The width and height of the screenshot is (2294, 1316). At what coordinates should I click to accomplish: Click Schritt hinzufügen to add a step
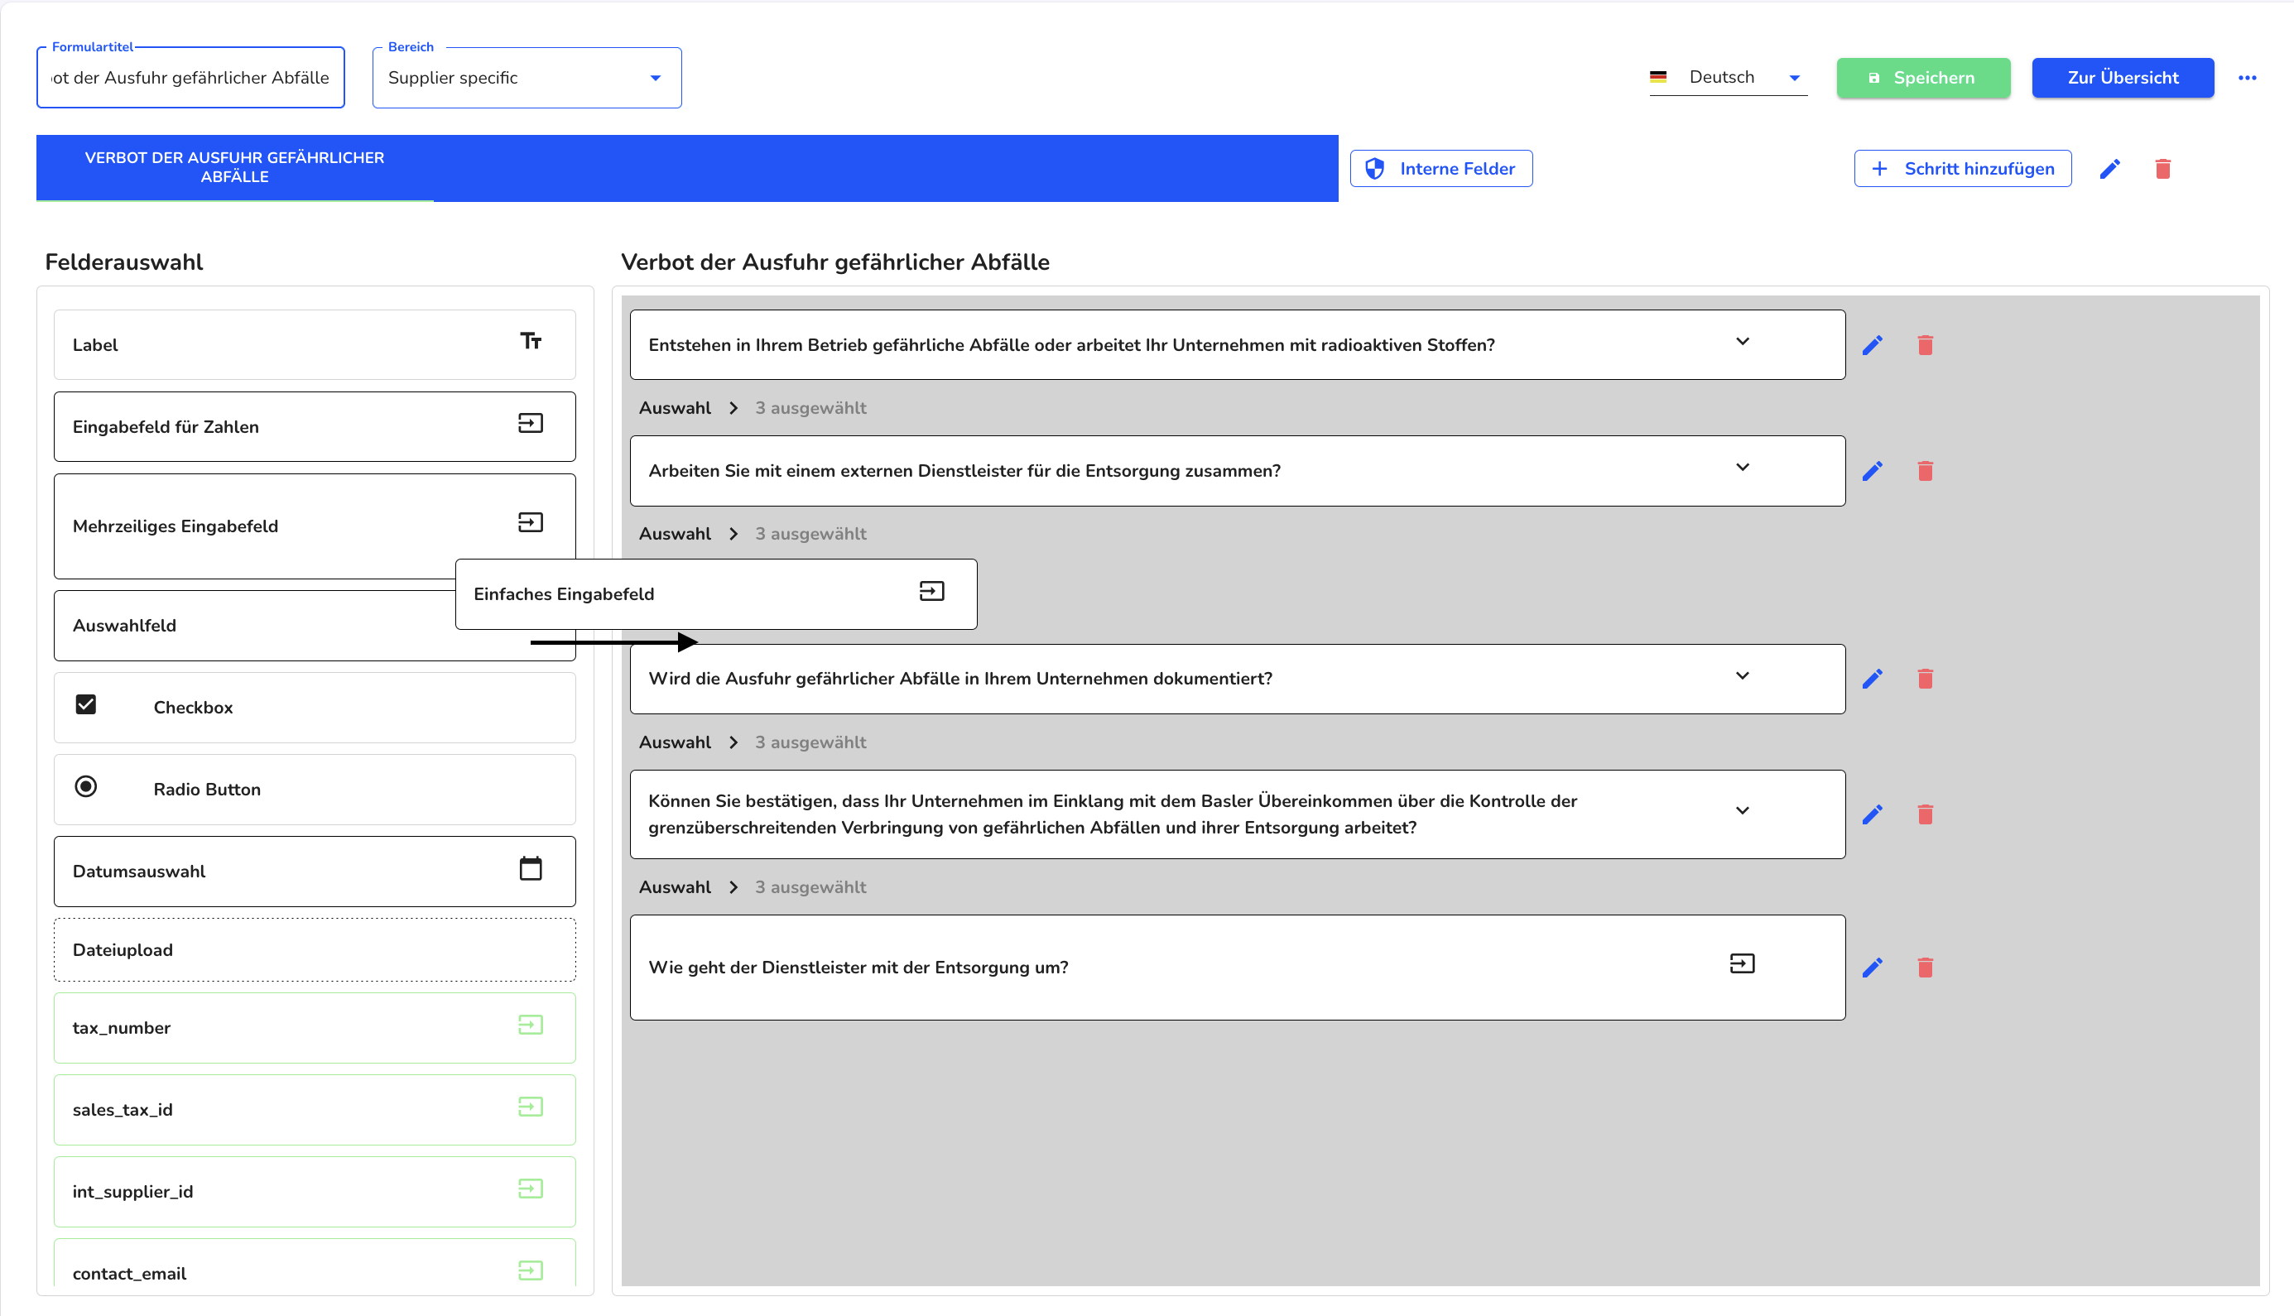tap(1962, 169)
